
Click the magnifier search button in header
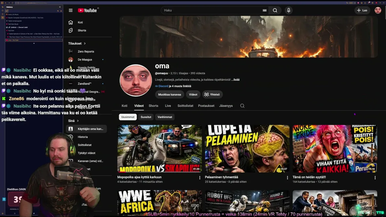pos(275,10)
